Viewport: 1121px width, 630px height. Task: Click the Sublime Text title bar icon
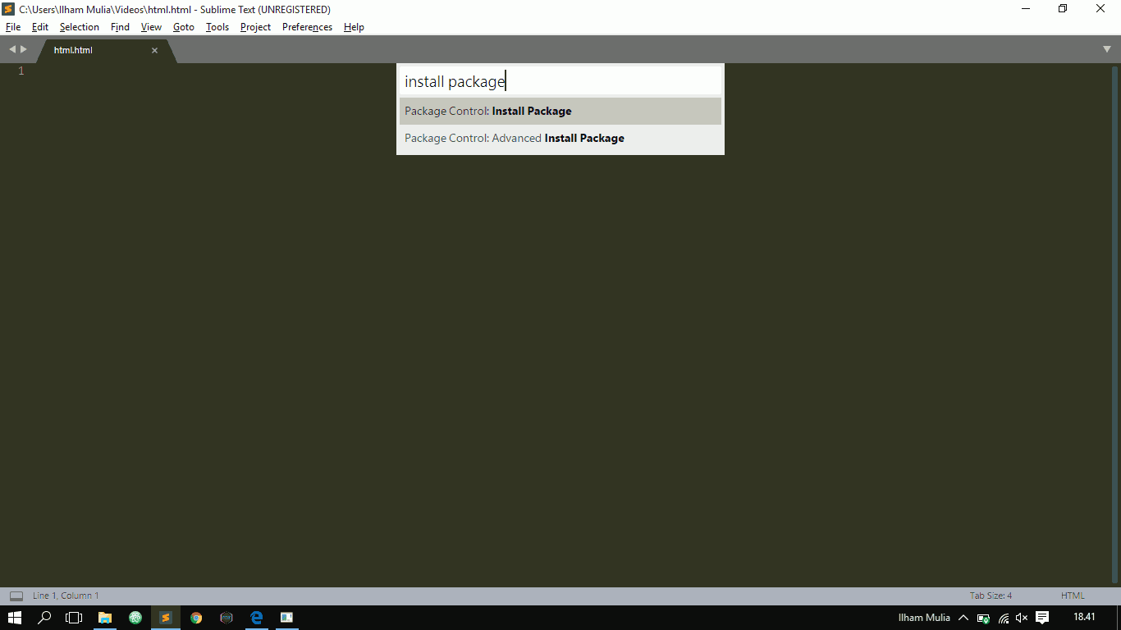(x=8, y=9)
